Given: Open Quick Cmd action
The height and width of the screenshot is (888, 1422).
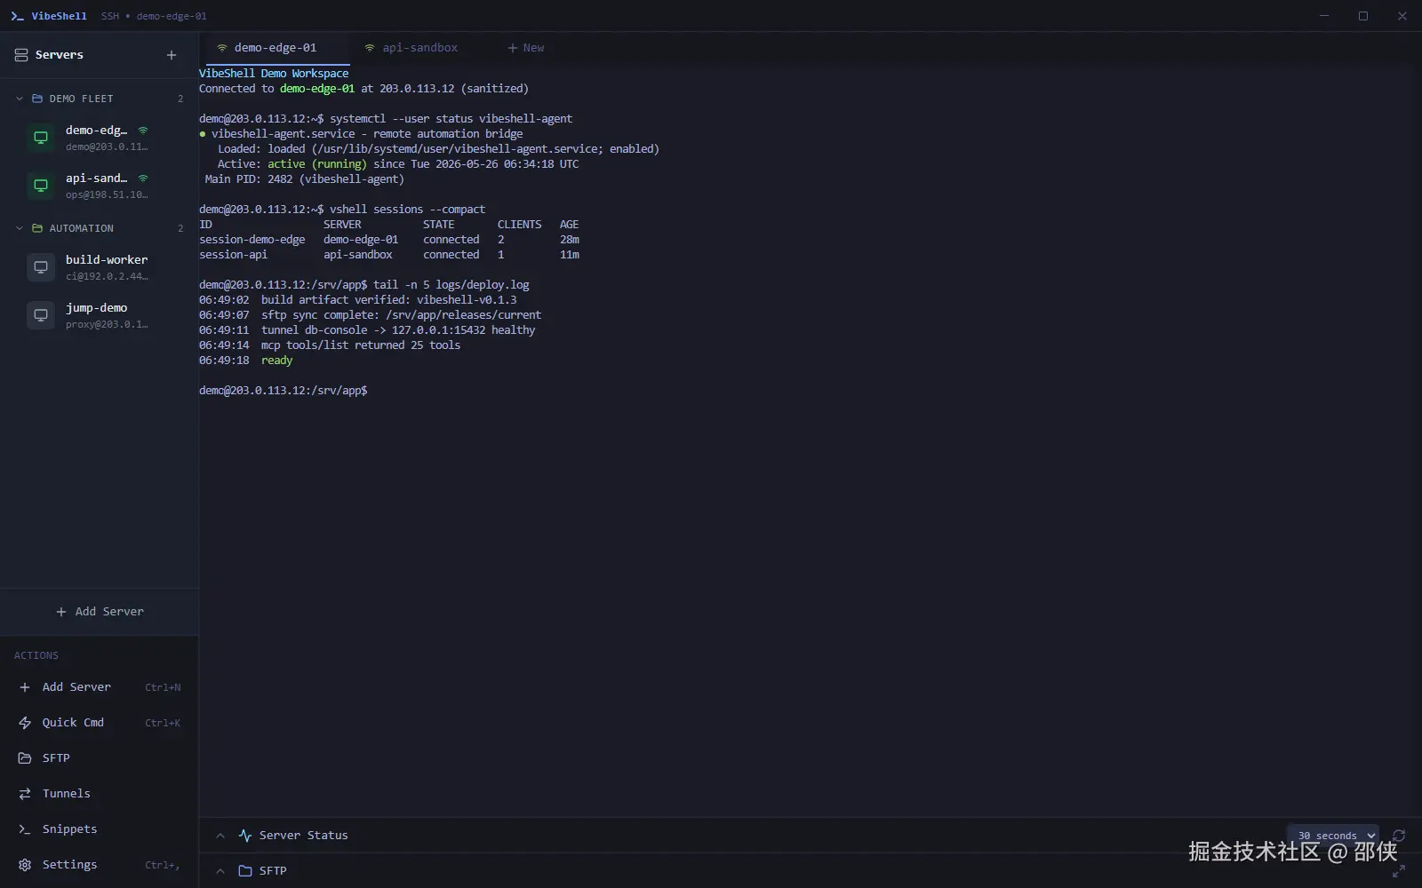Looking at the screenshot, I should (100, 723).
